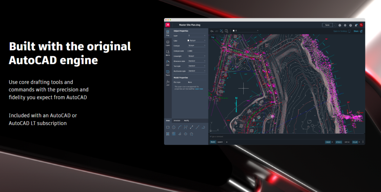
Task: Select the Hatch draw tool
Action: 168,134
